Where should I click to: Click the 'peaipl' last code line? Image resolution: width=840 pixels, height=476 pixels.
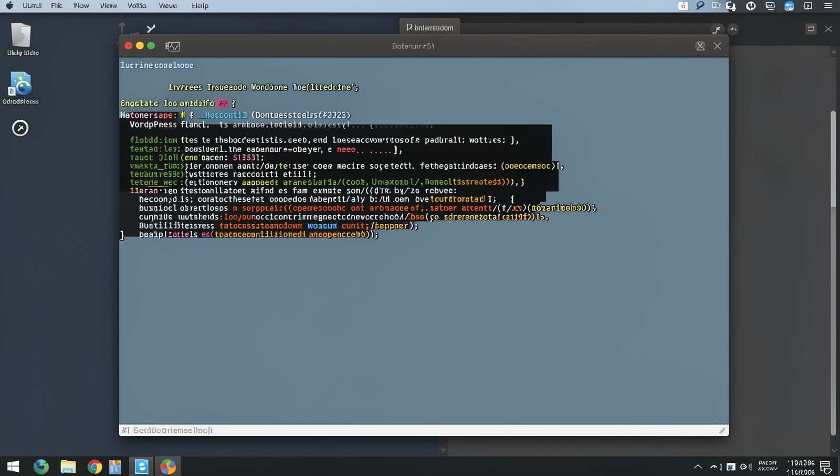tap(258, 235)
